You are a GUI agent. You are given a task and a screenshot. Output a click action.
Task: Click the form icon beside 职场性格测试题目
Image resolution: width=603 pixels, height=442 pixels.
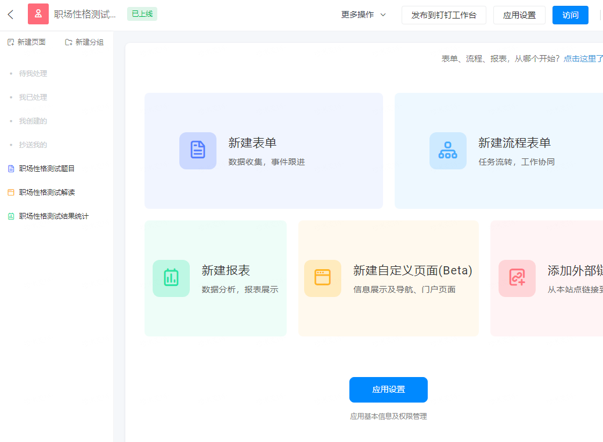tap(11, 169)
